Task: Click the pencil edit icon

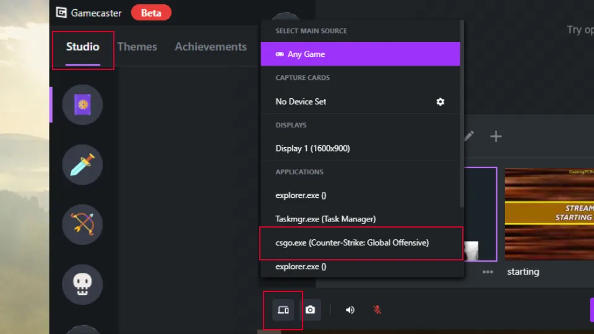Action: tap(469, 135)
